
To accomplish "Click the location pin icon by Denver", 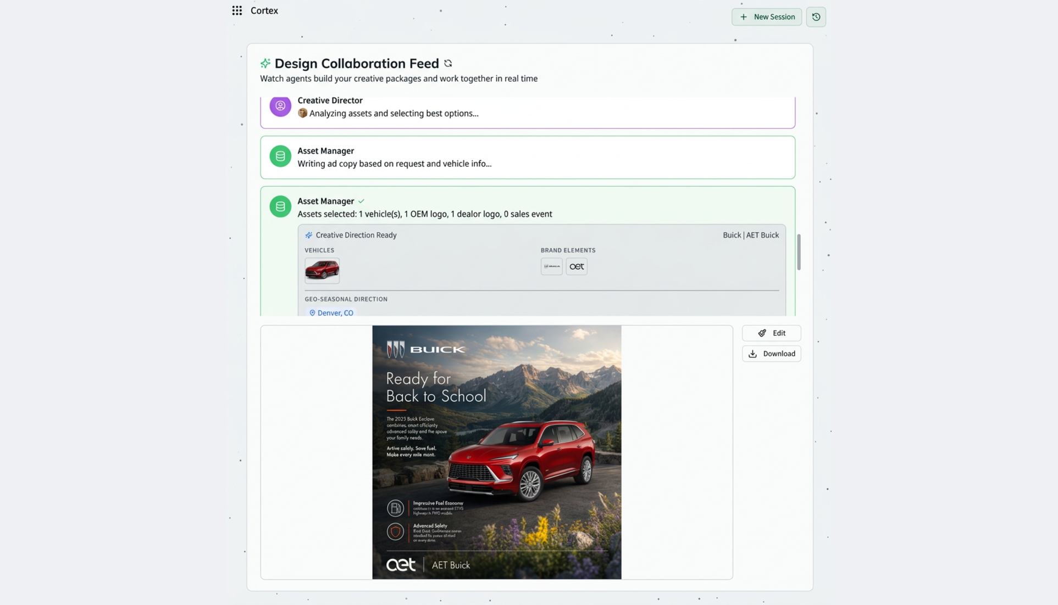I will click(312, 313).
